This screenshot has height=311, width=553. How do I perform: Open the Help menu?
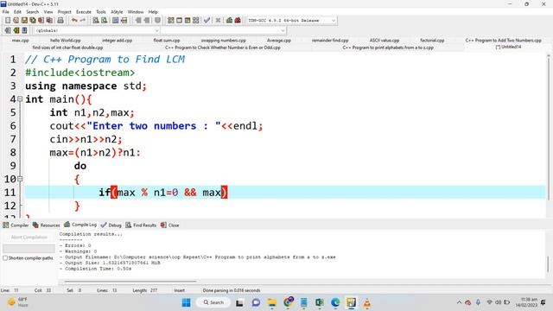click(x=153, y=12)
